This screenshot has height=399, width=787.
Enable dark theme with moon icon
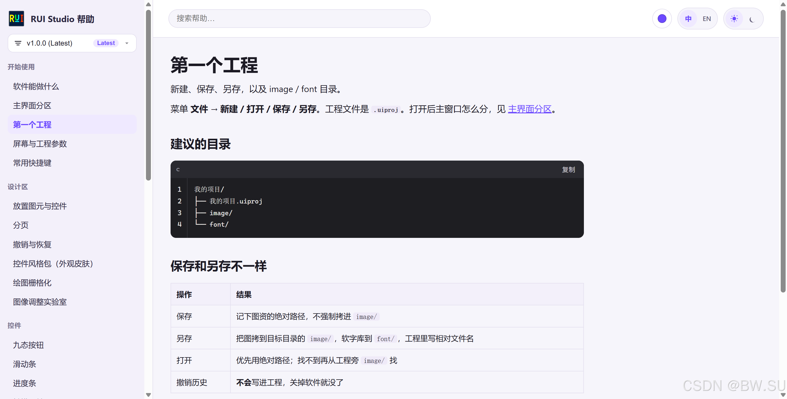click(752, 19)
